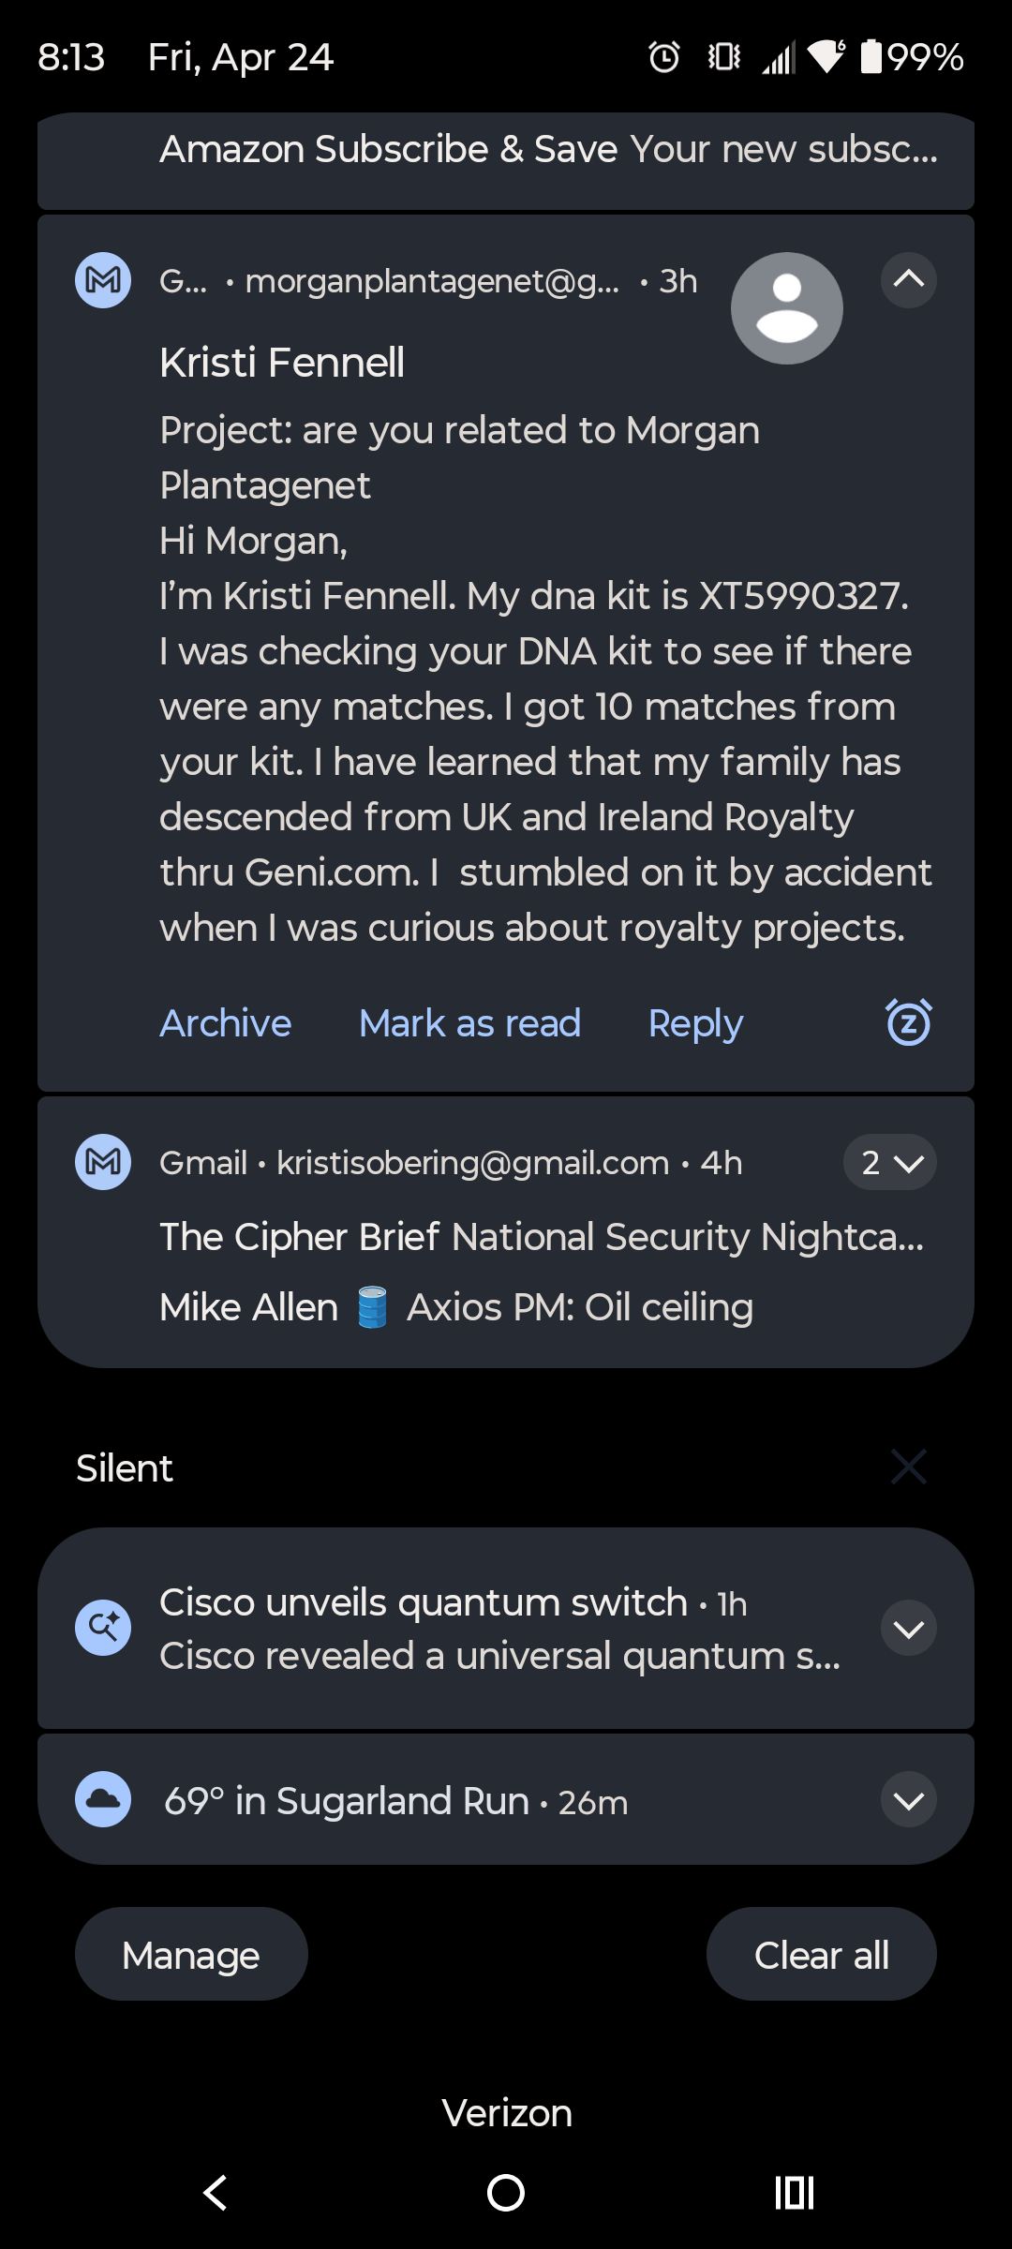Tap the Google Discover icon on Cisco notification
1012x2249 pixels.
(x=102, y=1628)
